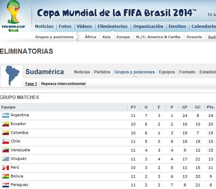Switch to the Equipos tab
This screenshot has width=216, height=189.
click(x=167, y=72)
